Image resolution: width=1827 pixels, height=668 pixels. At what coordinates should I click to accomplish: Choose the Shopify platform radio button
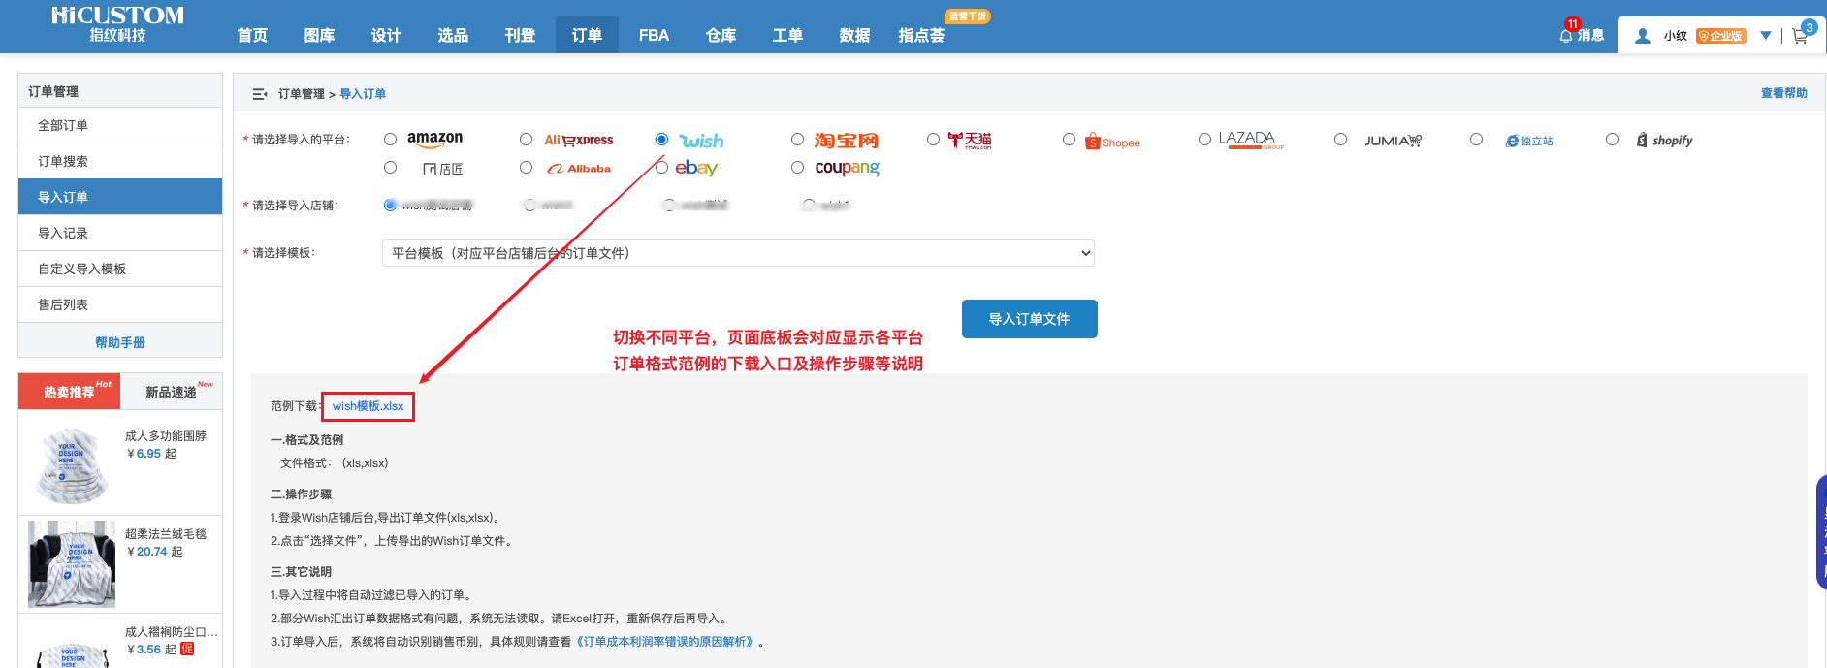[x=1612, y=140]
